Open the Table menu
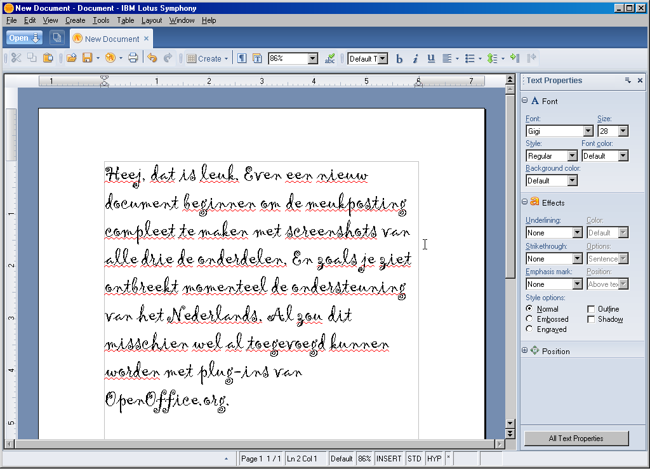The width and height of the screenshot is (650, 469). pyautogui.click(x=126, y=20)
